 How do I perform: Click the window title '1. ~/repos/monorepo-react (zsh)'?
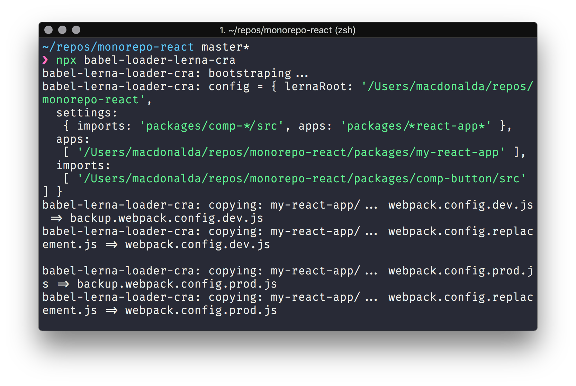point(287,30)
